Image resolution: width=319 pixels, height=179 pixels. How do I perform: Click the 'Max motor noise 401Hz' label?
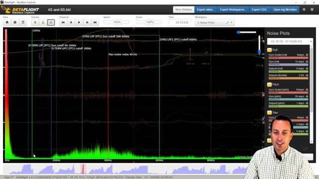tap(123, 54)
